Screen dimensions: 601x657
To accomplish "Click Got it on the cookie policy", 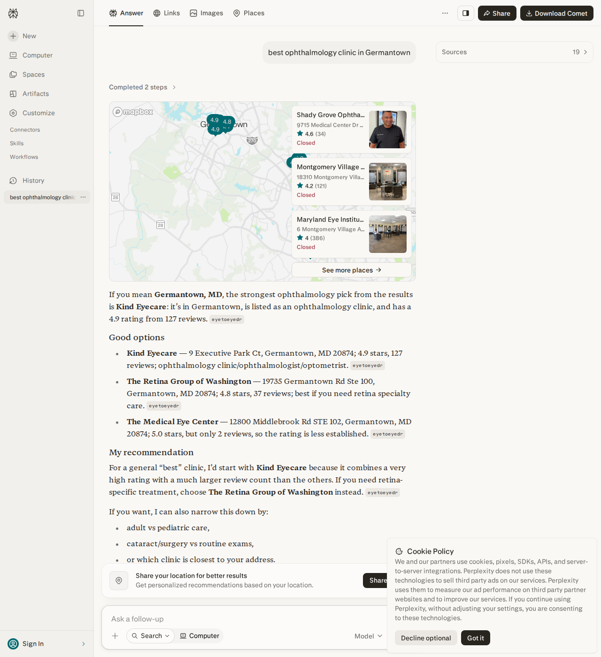I will [476, 638].
